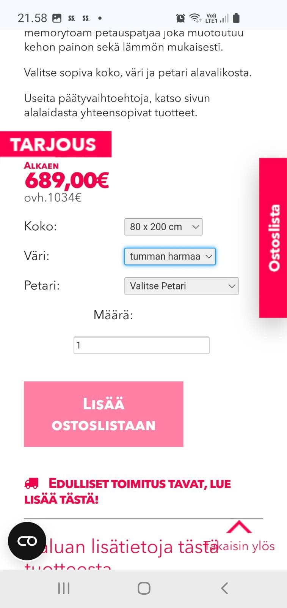
Task: Tap the black link sharing icon
Action: [x=26, y=541]
